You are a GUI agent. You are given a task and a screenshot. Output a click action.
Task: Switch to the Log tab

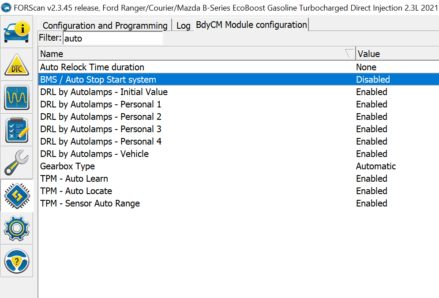point(184,26)
